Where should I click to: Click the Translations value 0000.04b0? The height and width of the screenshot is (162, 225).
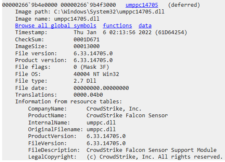pos(88,95)
